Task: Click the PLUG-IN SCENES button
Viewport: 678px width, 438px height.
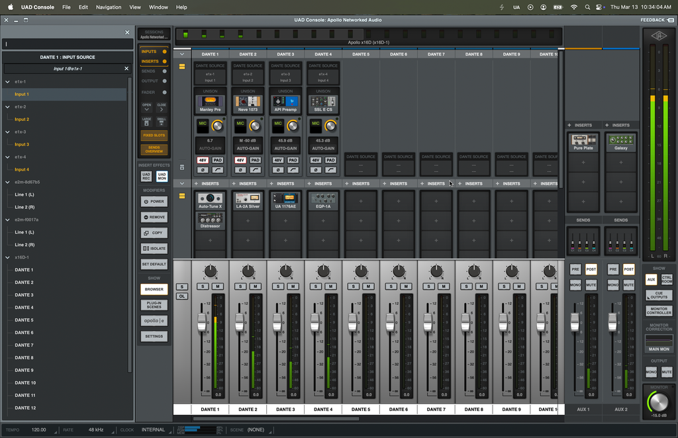Action: pos(154,305)
